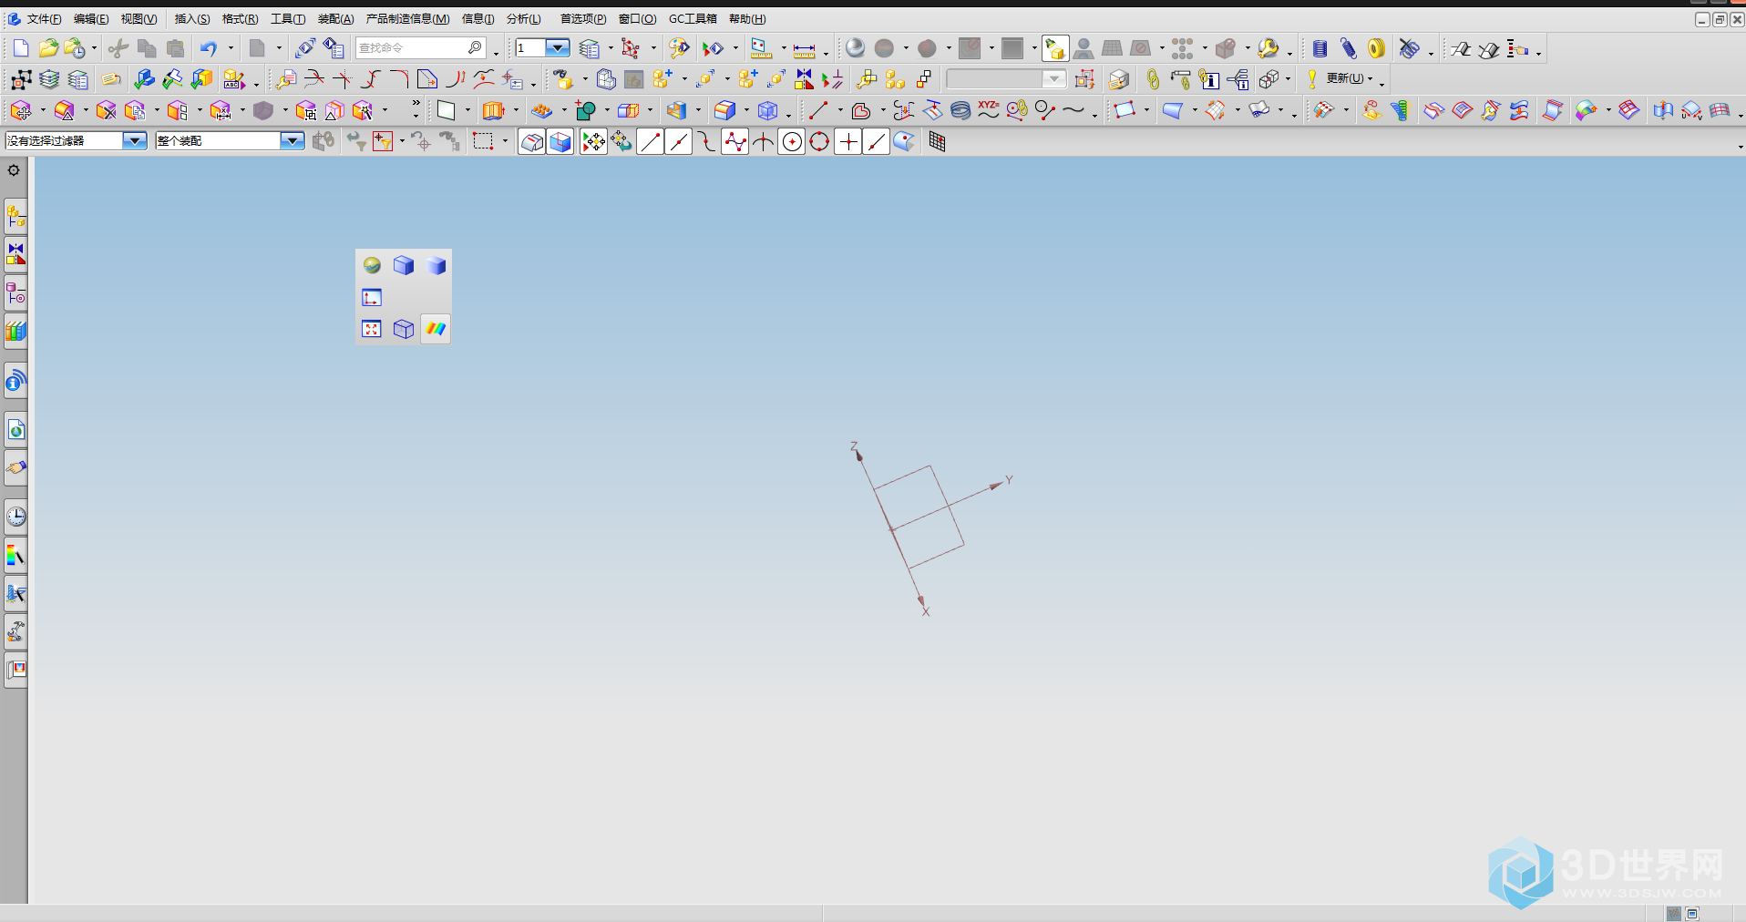Open the 分析(L) menu

[524, 18]
